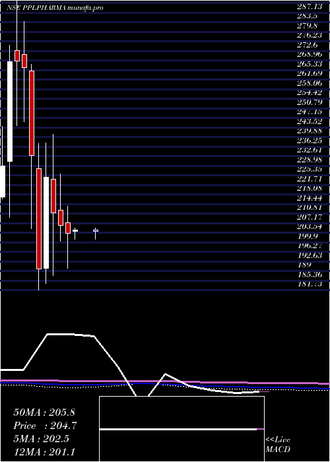Click the '<<Live MACD' label
Screen dimensions: 330x462
point(278,445)
